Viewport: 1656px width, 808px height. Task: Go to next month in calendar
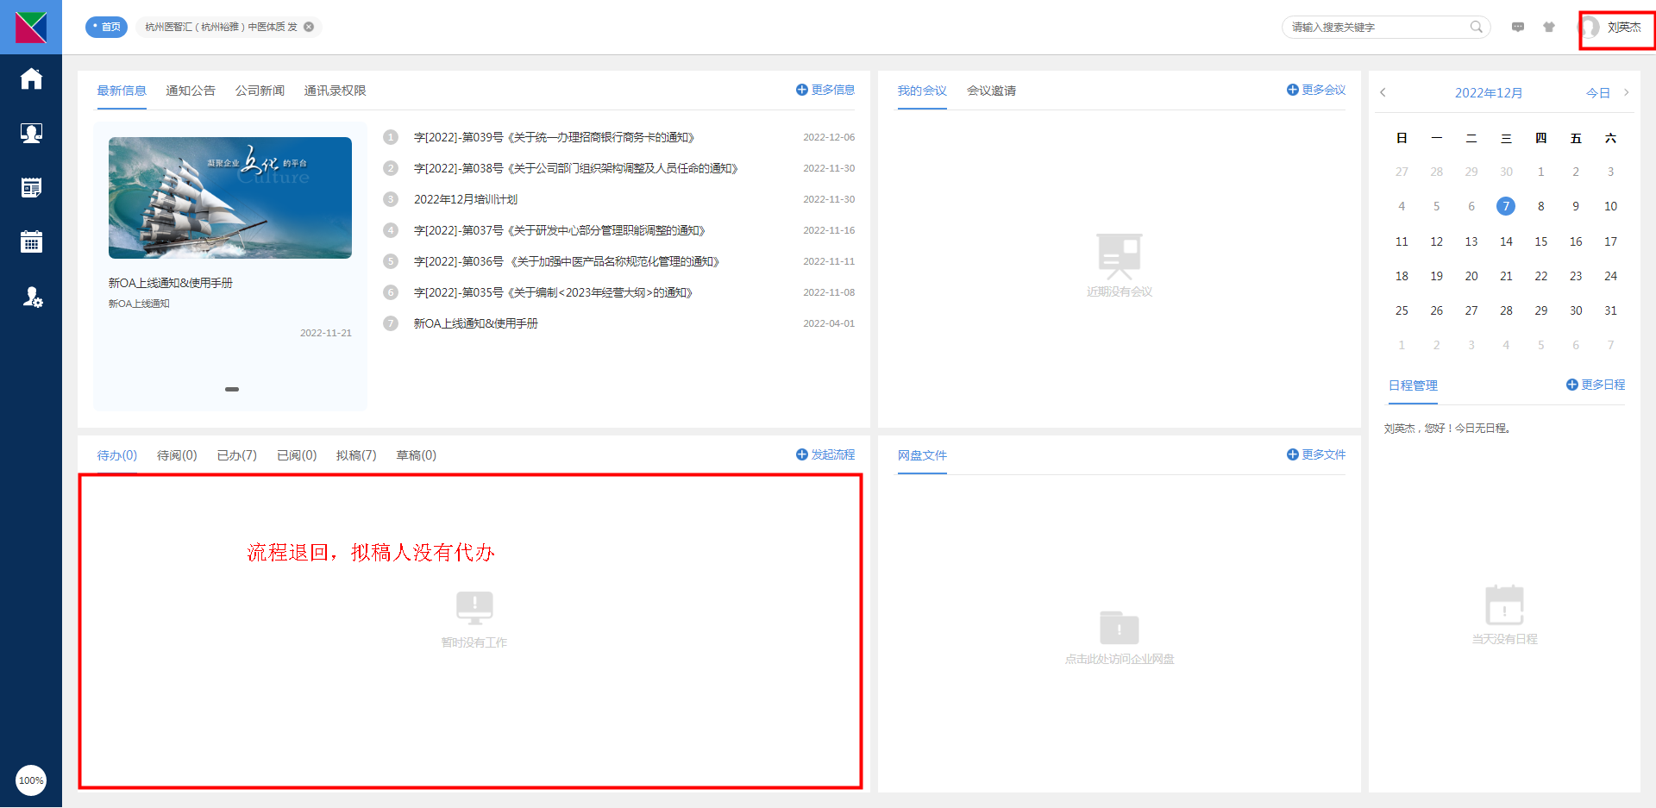(1627, 92)
